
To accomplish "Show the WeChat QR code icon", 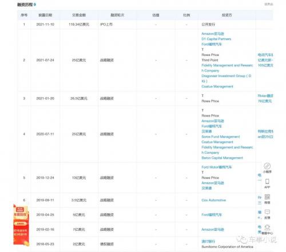I will pyautogui.click(x=267, y=197).
